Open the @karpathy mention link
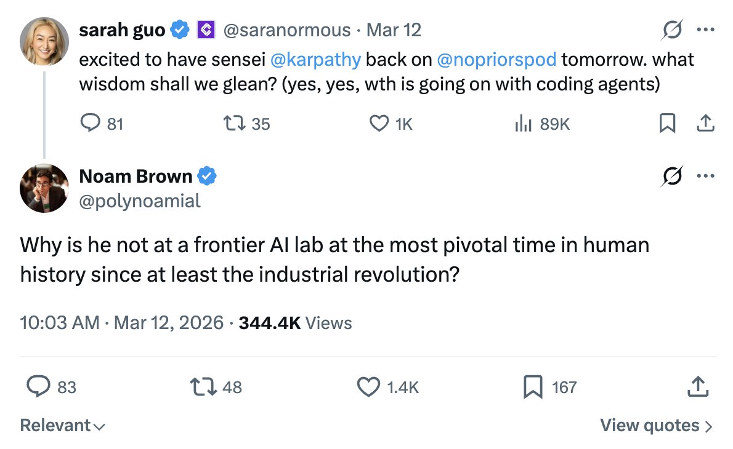733x449 pixels. coord(315,60)
